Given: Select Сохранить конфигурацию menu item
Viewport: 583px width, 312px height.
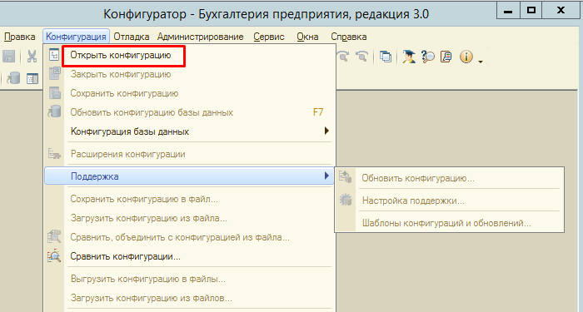Looking at the screenshot, I should click(190, 93).
